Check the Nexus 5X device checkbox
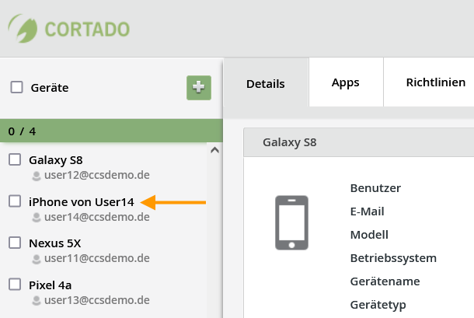Viewport: 474px width, 318px height. click(15, 243)
